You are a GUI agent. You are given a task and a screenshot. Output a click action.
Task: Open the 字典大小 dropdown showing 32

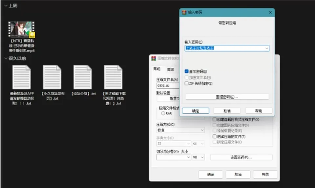pos(173,144)
